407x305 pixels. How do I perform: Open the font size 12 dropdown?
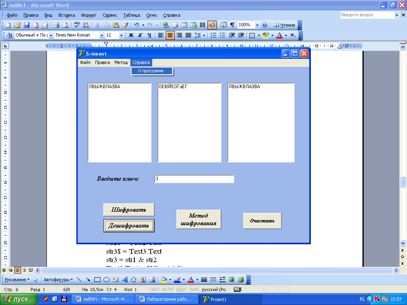click(121, 35)
